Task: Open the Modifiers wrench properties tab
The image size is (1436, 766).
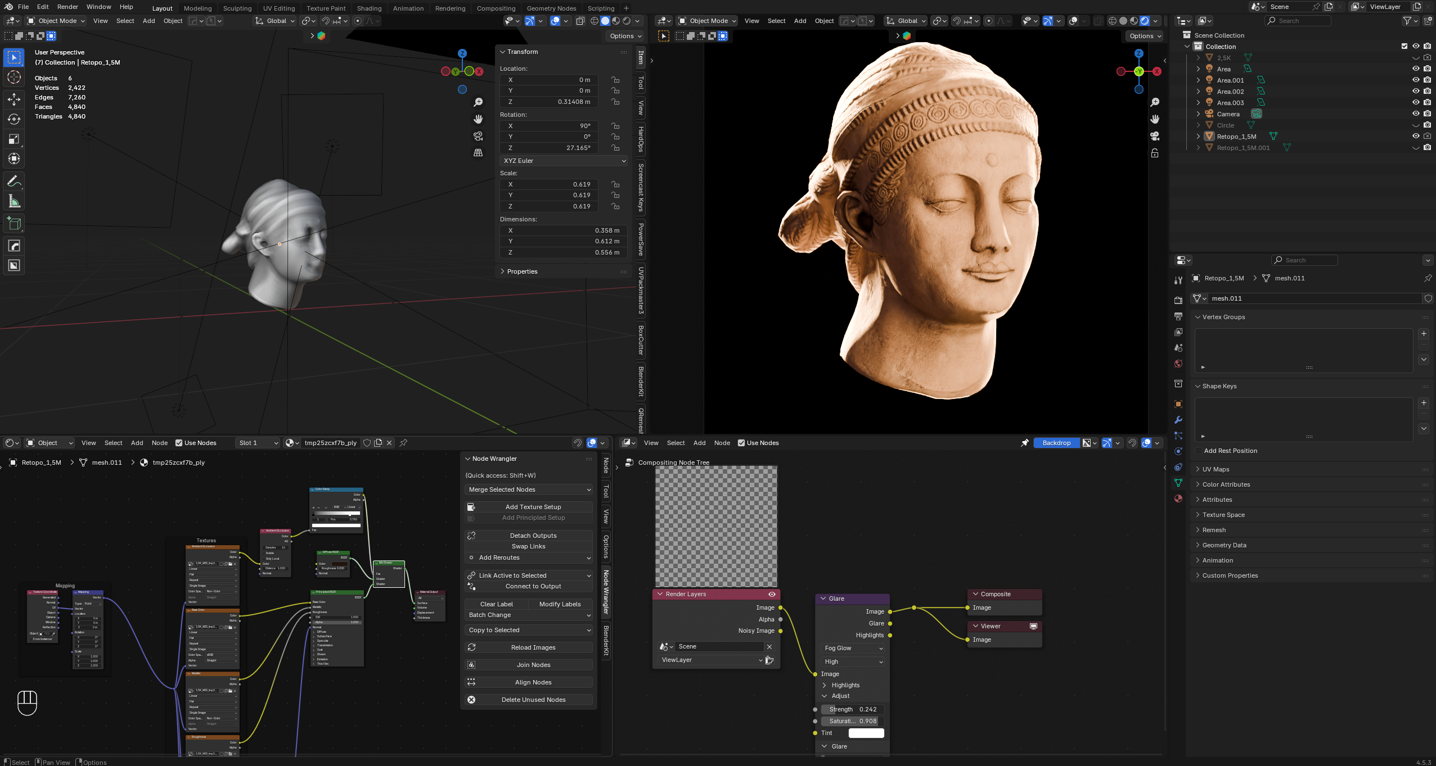Action: 1178,420
